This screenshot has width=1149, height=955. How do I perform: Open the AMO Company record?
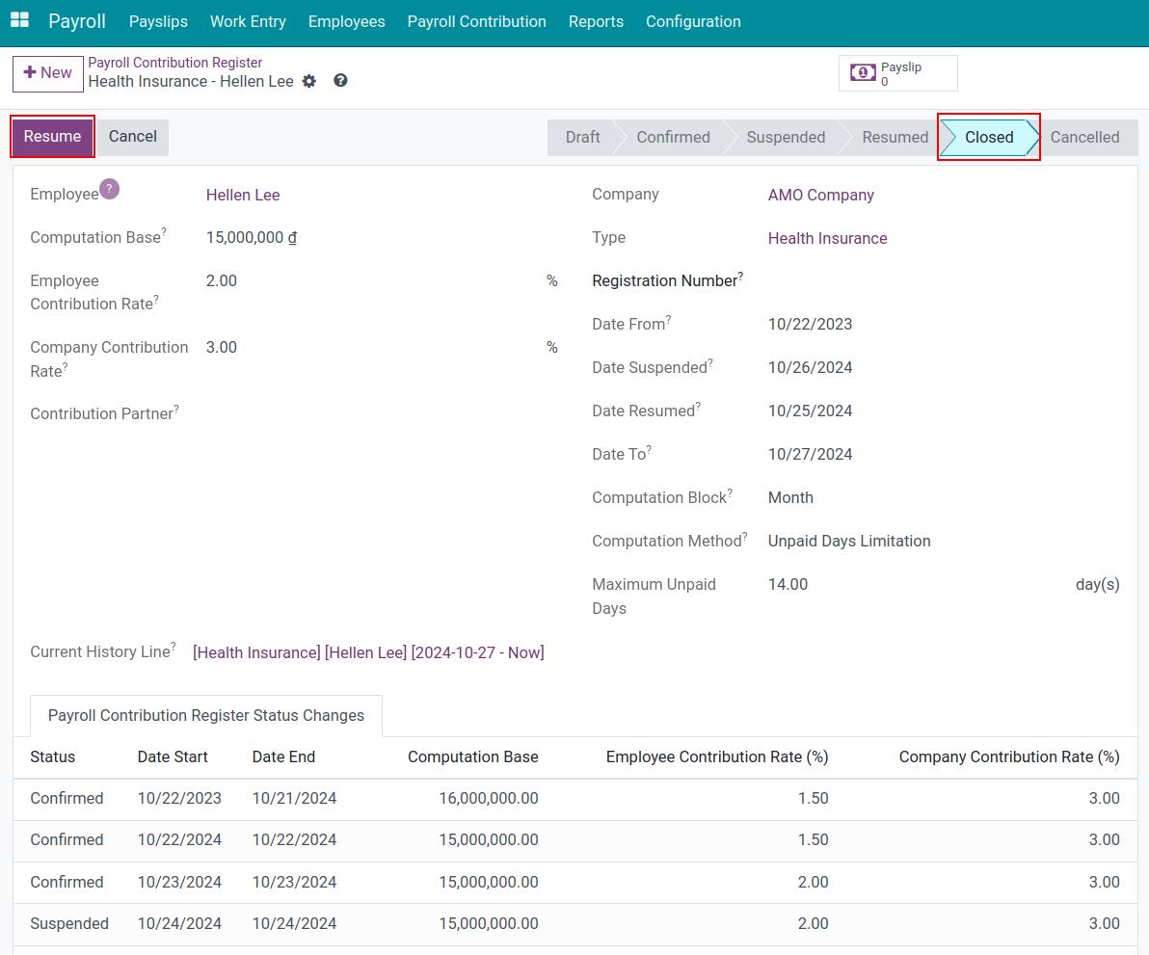pyautogui.click(x=820, y=195)
